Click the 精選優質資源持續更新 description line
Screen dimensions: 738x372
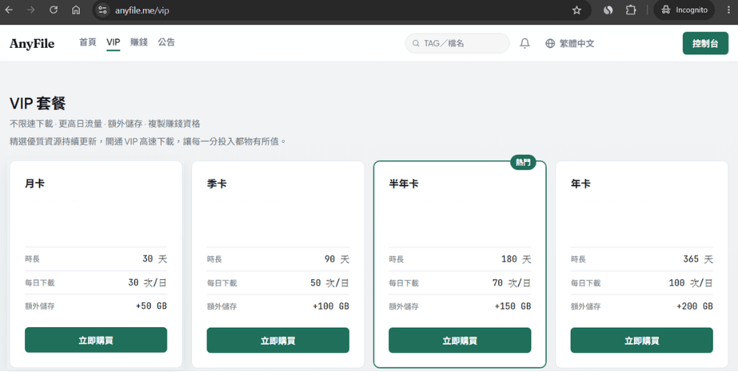[148, 141]
